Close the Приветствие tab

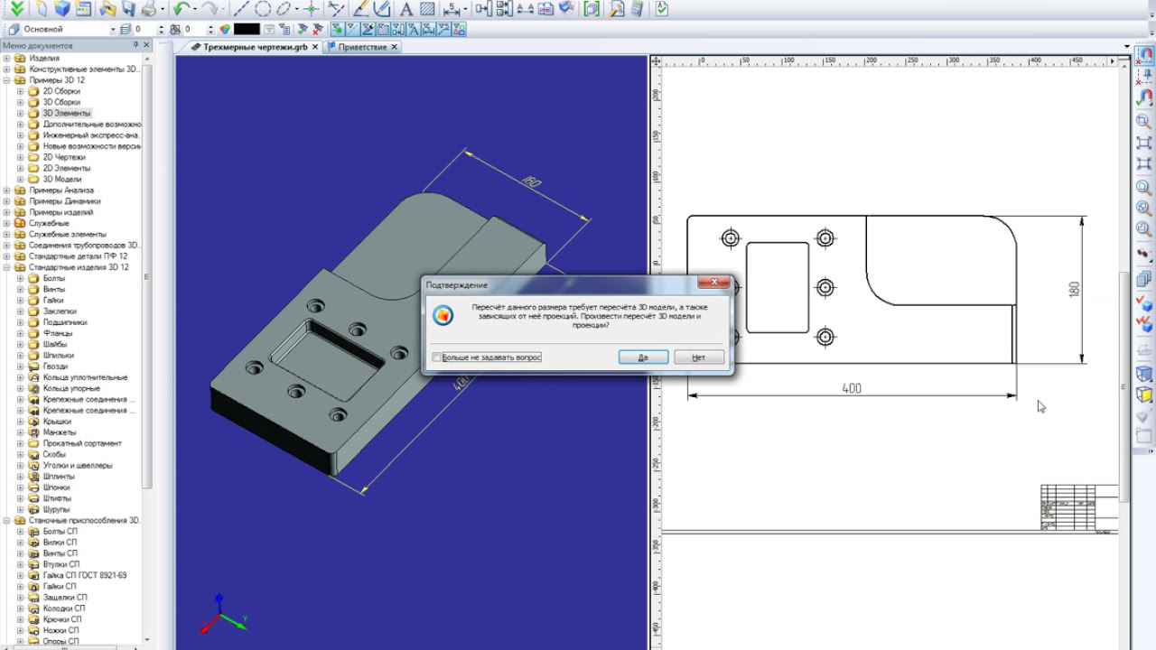point(396,47)
